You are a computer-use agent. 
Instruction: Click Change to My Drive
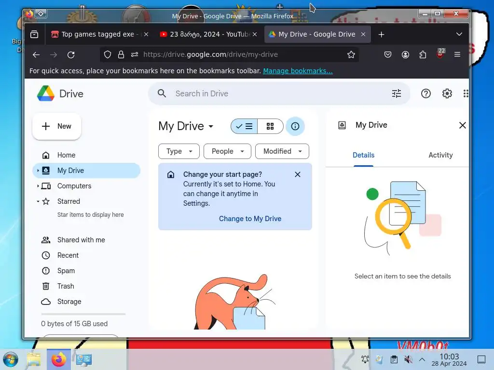[x=250, y=219]
